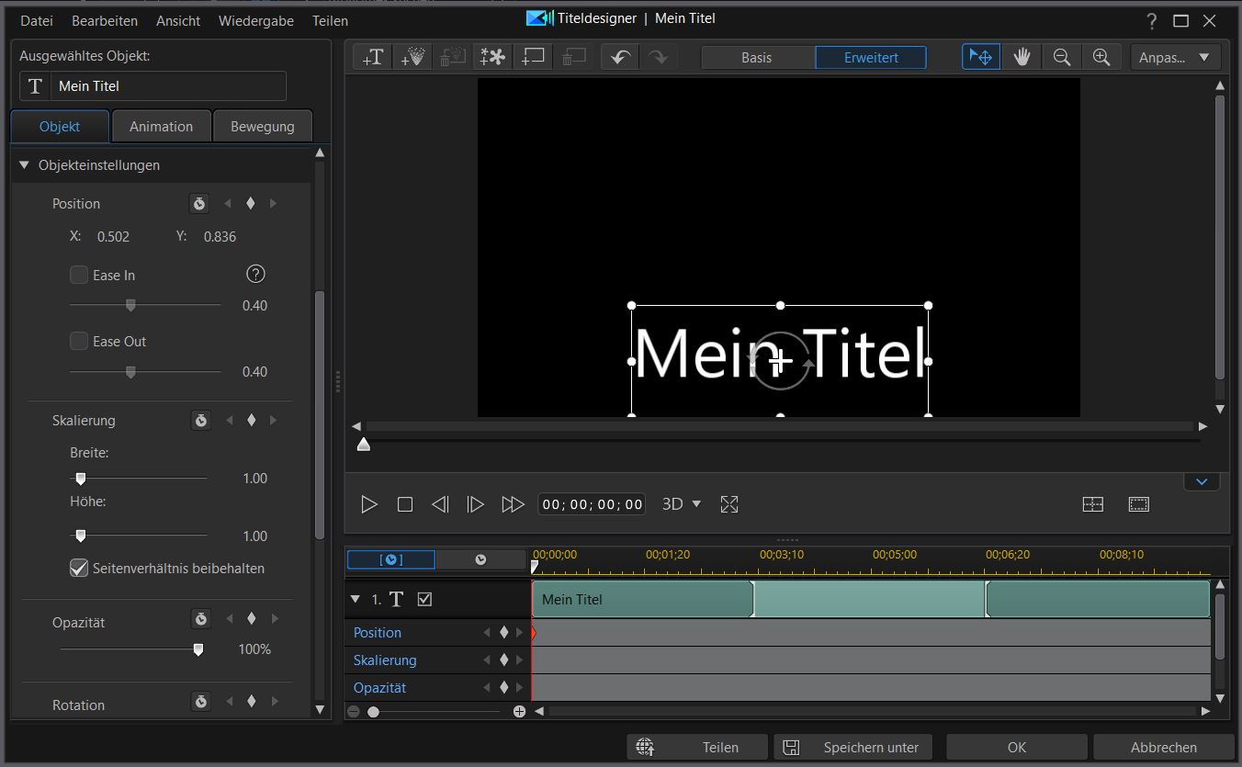Click the zoom out magnifier icon
1242x767 pixels.
pyautogui.click(x=1062, y=57)
